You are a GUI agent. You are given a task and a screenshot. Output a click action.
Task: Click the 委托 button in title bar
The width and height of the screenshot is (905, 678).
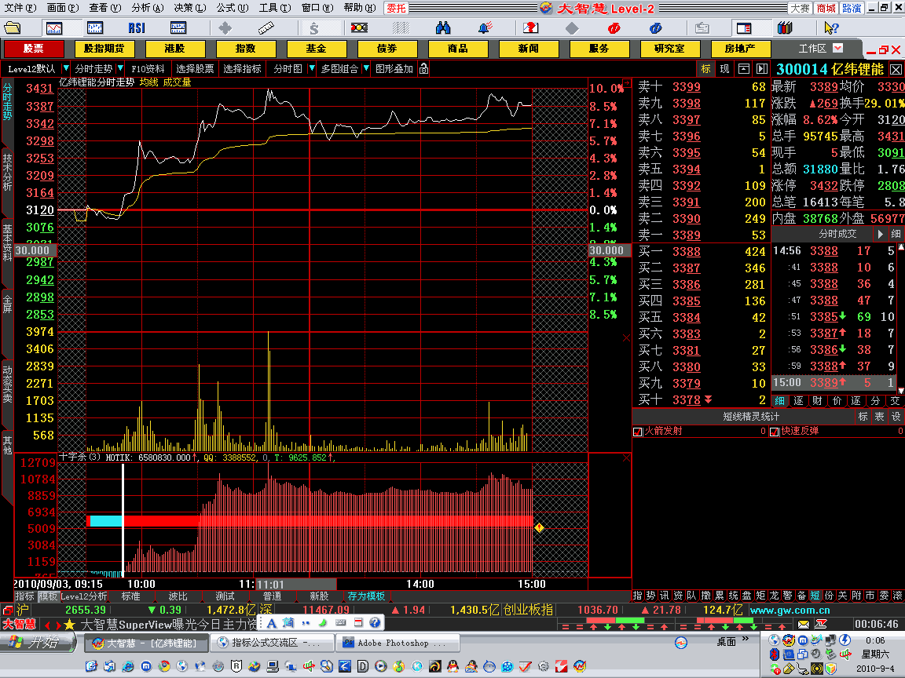397,8
